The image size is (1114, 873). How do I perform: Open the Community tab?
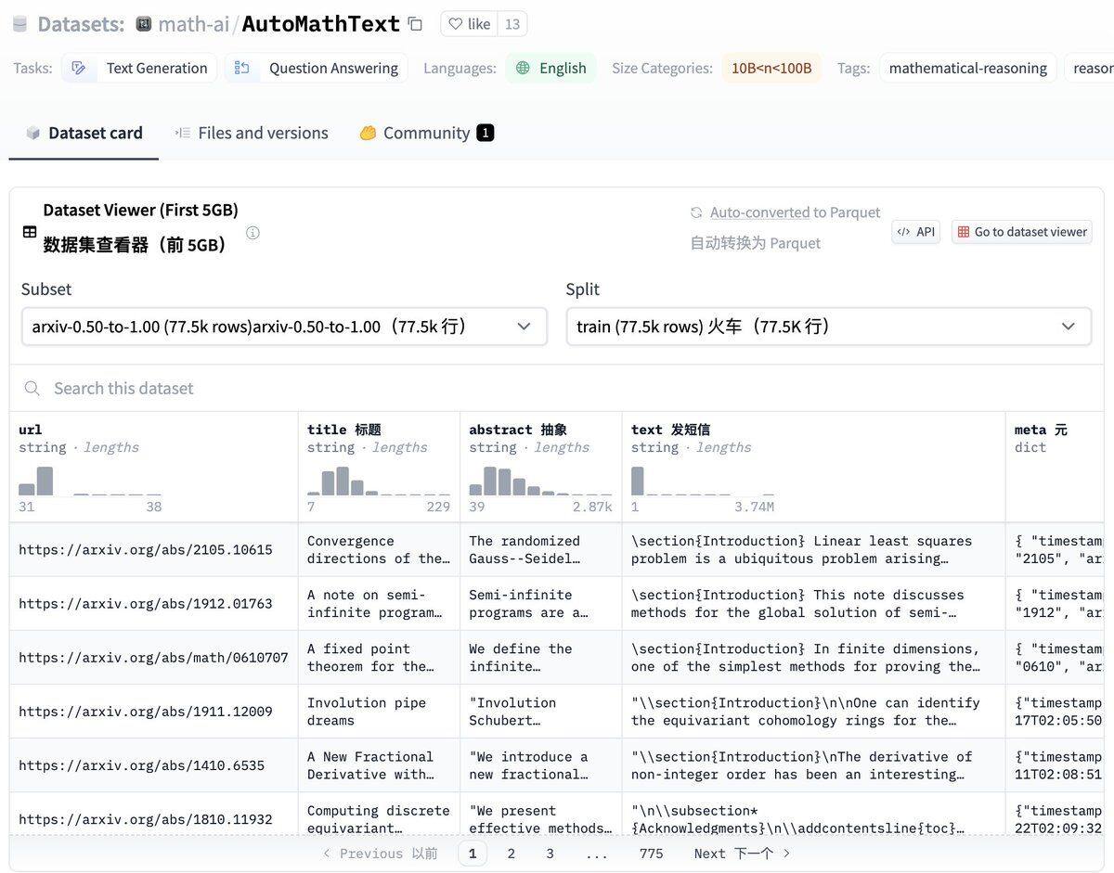coord(427,133)
